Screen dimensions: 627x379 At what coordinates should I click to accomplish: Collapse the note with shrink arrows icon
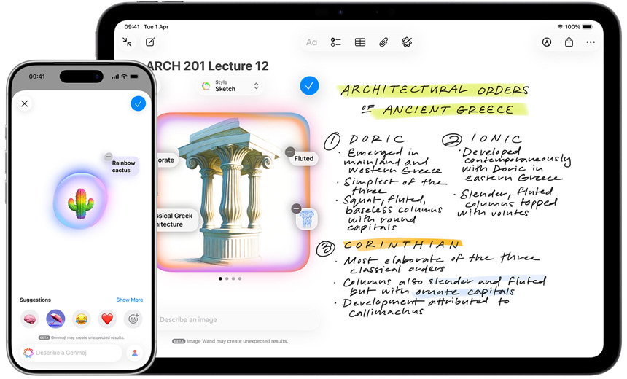[128, 42]
